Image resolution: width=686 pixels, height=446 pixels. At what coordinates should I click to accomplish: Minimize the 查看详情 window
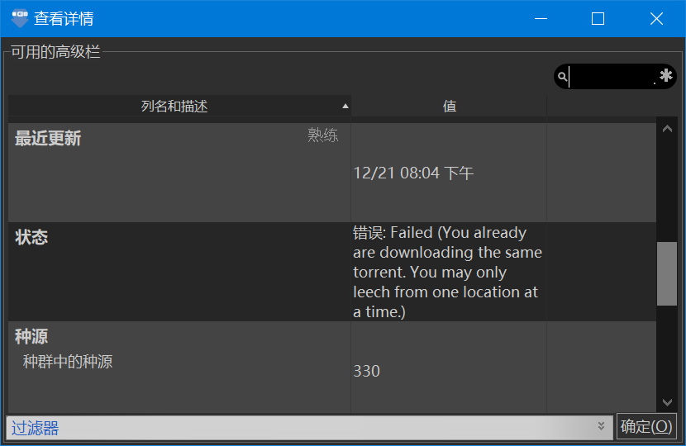[541, 18]
